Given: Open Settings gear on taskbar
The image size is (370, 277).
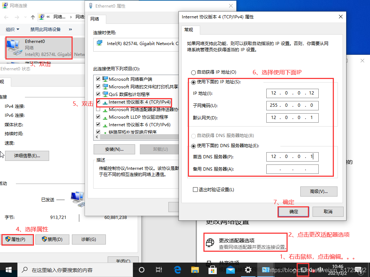Looking at the screenshot, I should pos(248,270).
